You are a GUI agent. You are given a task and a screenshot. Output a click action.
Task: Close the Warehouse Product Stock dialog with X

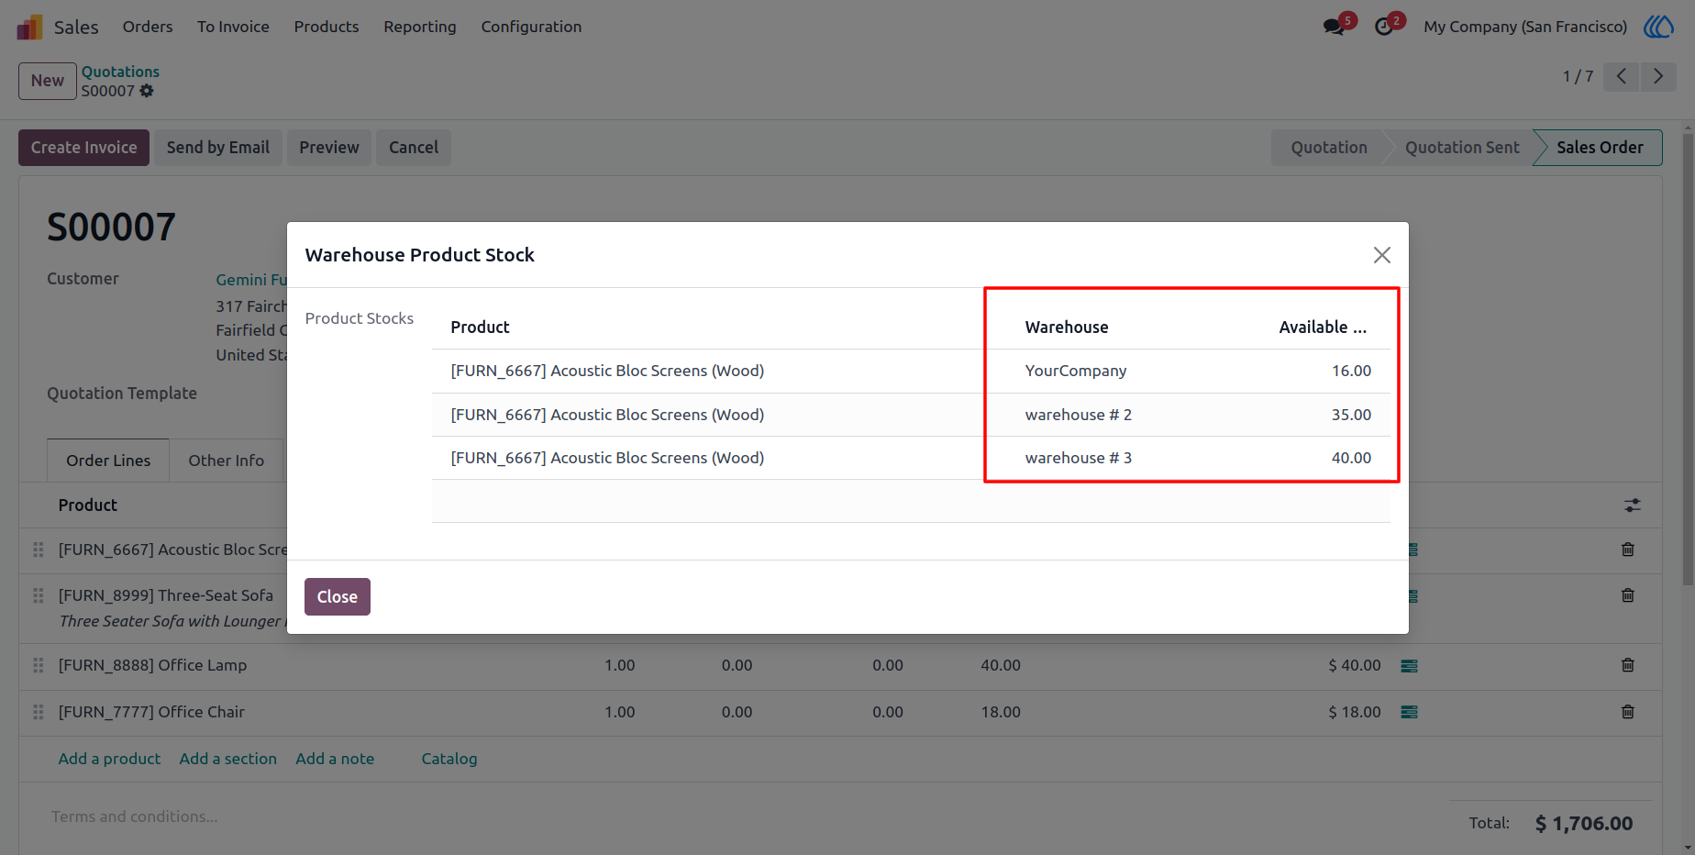pyautogui.click(x=1382, y=255)
